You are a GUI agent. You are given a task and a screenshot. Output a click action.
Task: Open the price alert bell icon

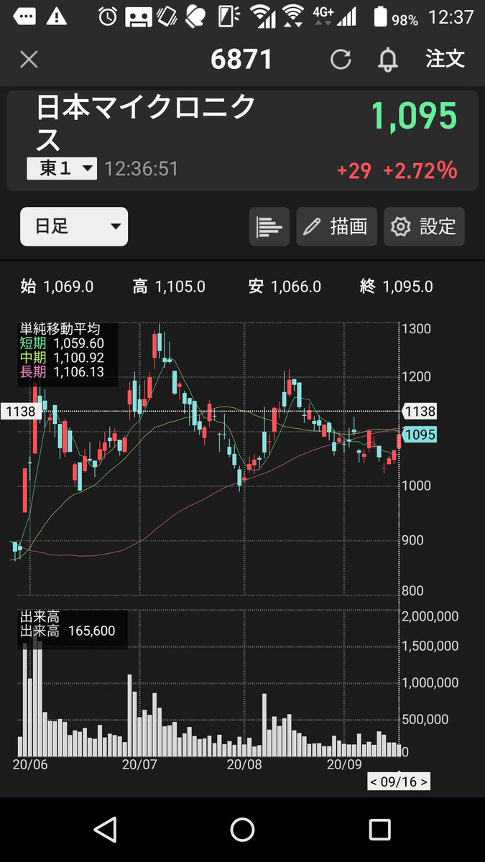(x=388, y=60)
